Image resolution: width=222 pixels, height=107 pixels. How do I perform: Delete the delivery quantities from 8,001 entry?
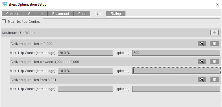point(214,80)
